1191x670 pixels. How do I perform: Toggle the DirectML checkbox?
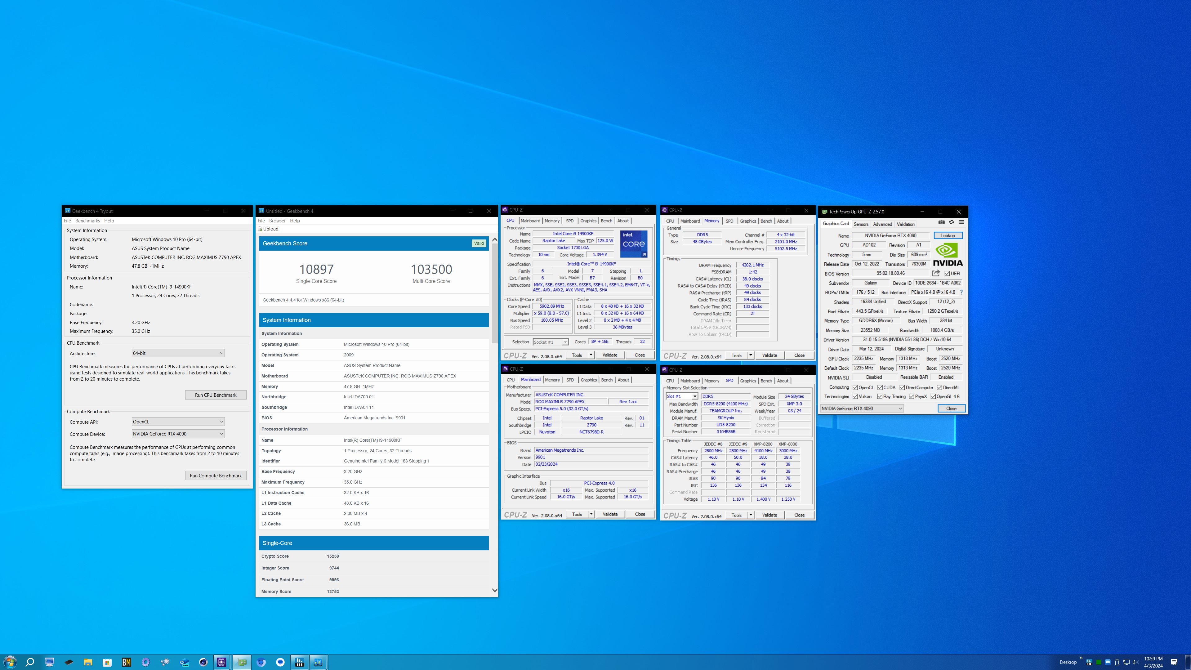pyautogui.click(x=939, y=387)
